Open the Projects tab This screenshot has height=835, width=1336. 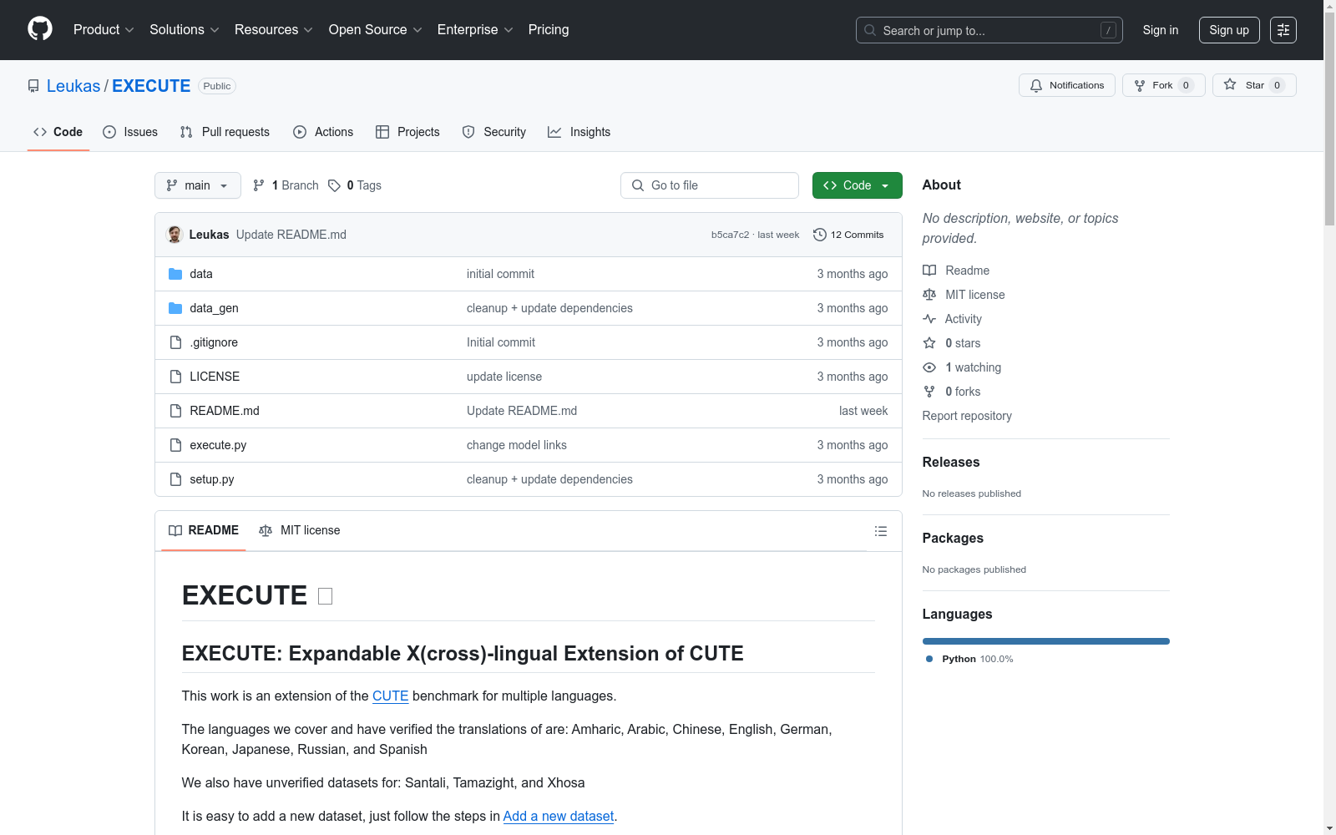(x=407, y=132)
